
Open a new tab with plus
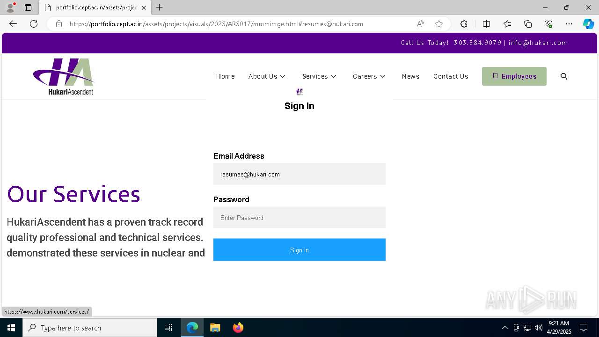click(x=160, y=7)
